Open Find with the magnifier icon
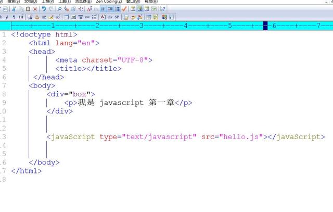 59,9
